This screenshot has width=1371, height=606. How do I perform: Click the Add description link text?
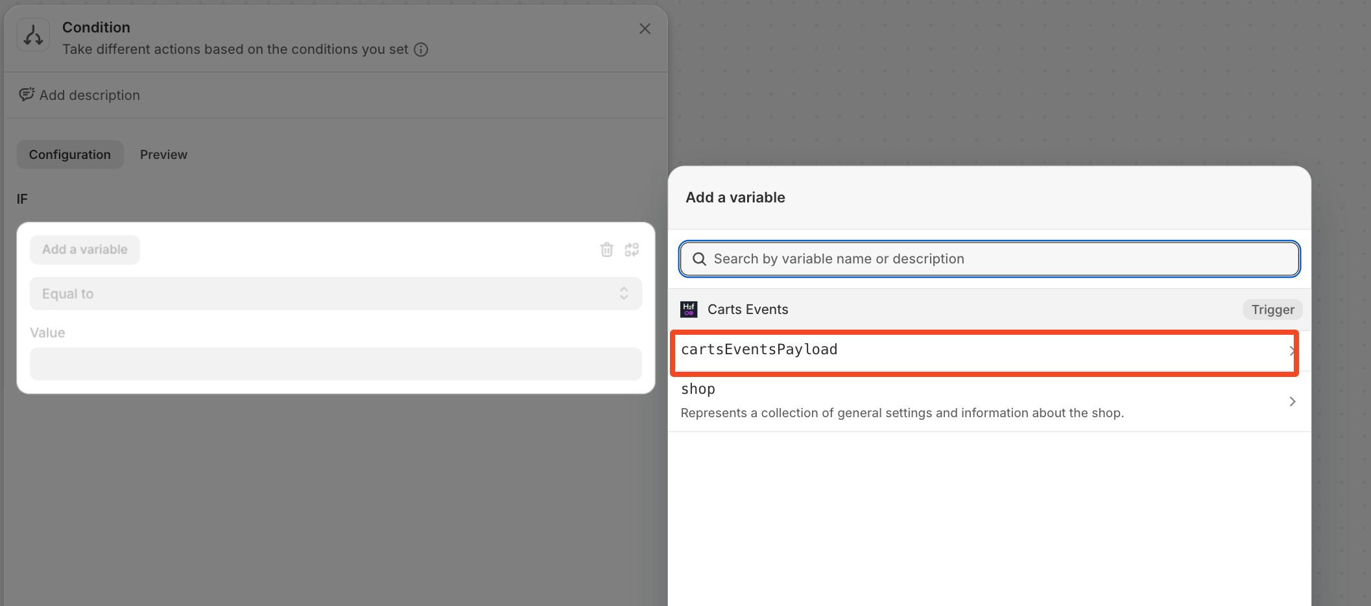coord(89,95)
